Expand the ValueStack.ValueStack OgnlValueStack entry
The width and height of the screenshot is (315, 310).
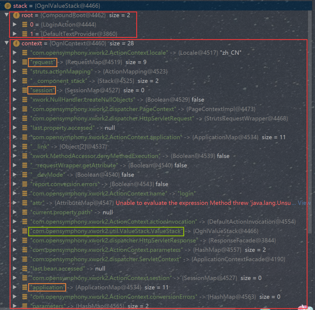click(15, 231)
